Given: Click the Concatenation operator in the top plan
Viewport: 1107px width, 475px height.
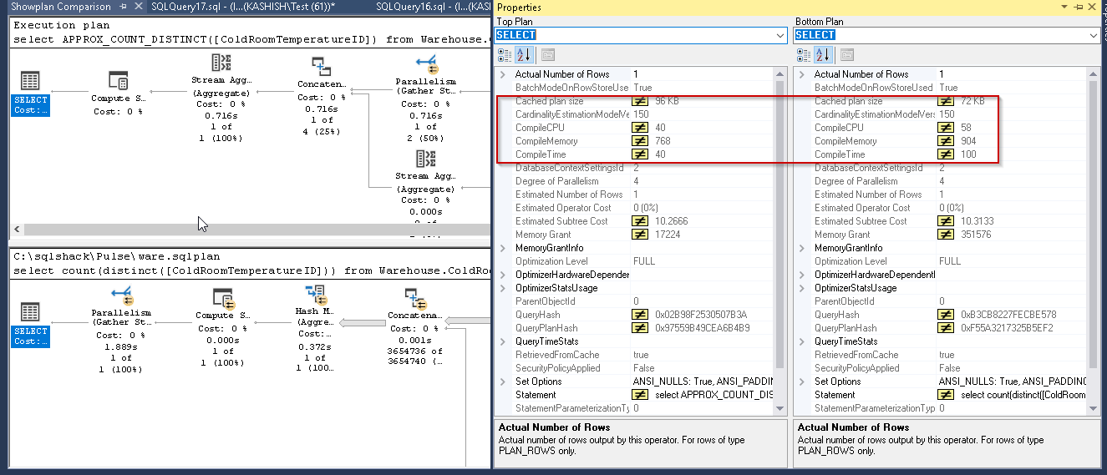Looking at the screenshot, I should click(321, 68).
